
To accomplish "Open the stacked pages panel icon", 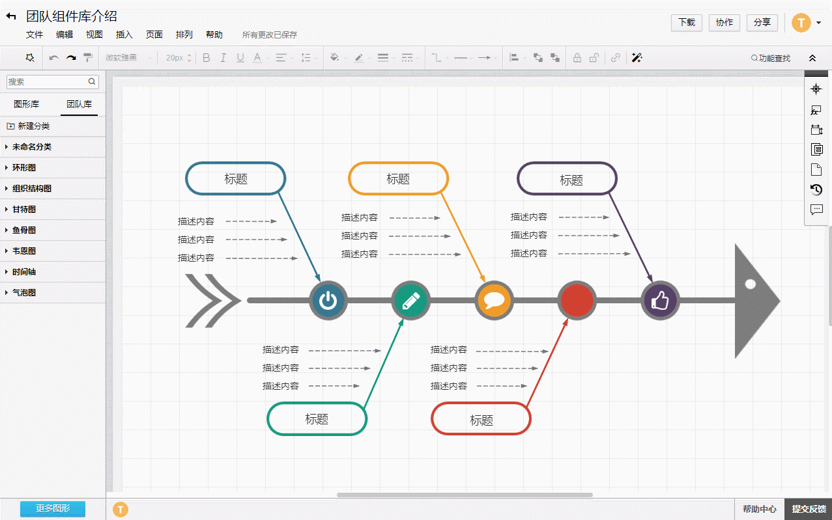I will (816, 150).
